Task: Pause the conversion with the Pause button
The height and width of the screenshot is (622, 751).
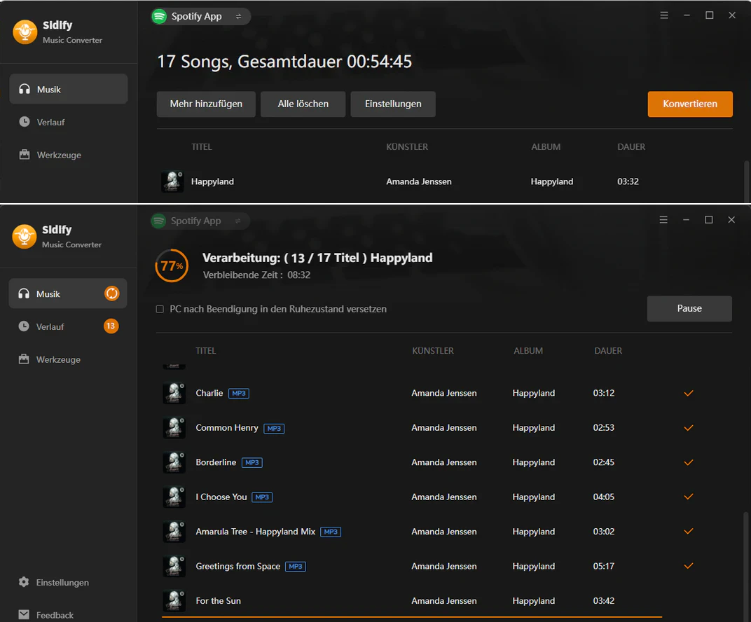Action: point(689,308)
